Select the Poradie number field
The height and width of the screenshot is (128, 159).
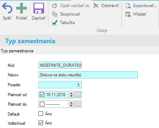click(x=60, y=85)
